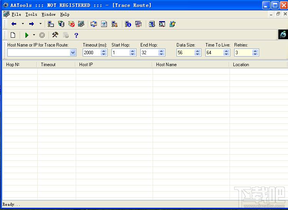Decrease the Data Size value with down arrow
The width and height of the screenshot is (288, 210).
pyautogui.click(x=198, y=54)
